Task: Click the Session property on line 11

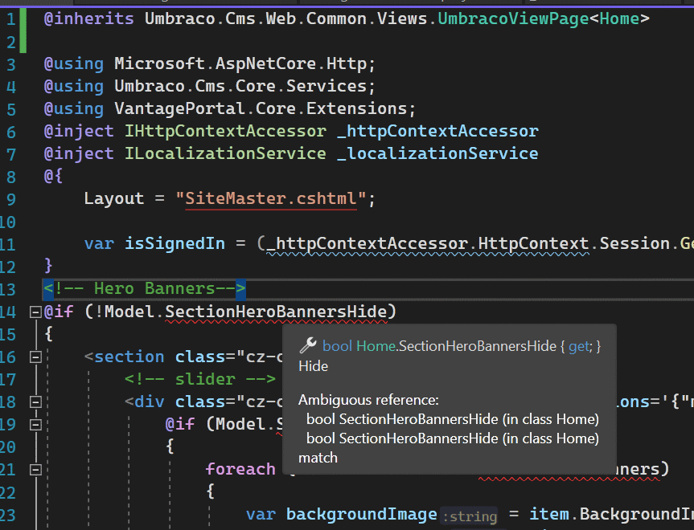Action: pos(634,243)
